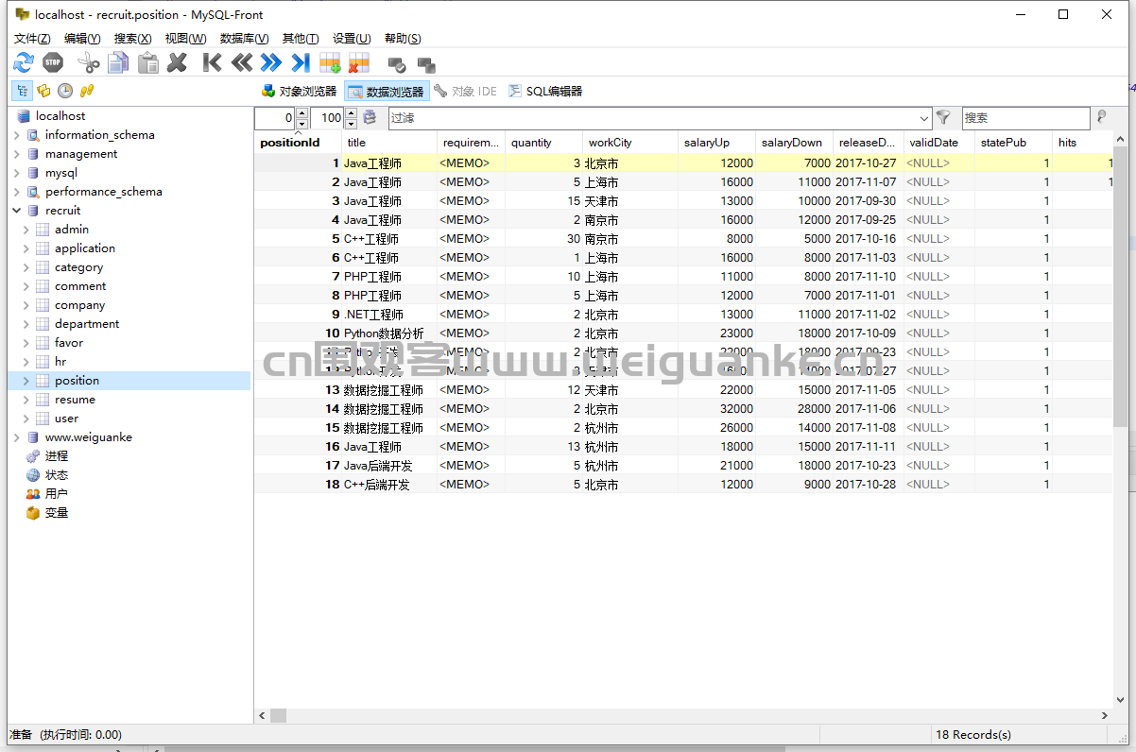Image resolution: width=1136 pixels, height=752 pixels.
Task: Open the 帮助(S) menu
Action: click(403, 39)
